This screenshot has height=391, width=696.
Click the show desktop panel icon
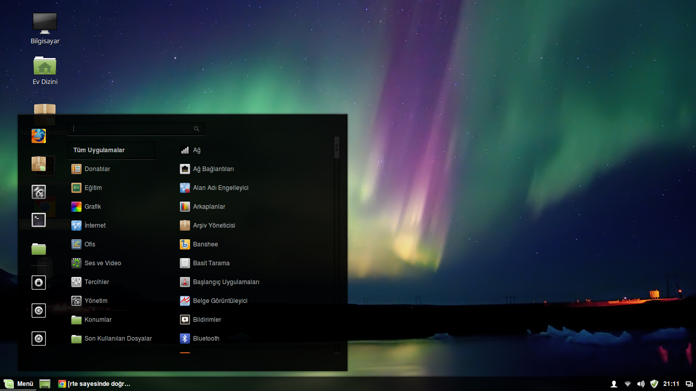point(45,384)
